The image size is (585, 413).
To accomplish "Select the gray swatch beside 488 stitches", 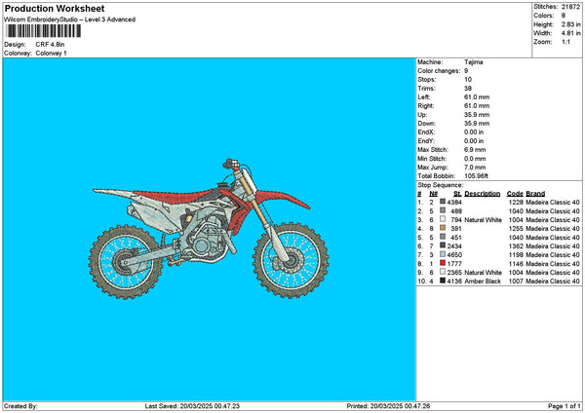I will [443, 210].
